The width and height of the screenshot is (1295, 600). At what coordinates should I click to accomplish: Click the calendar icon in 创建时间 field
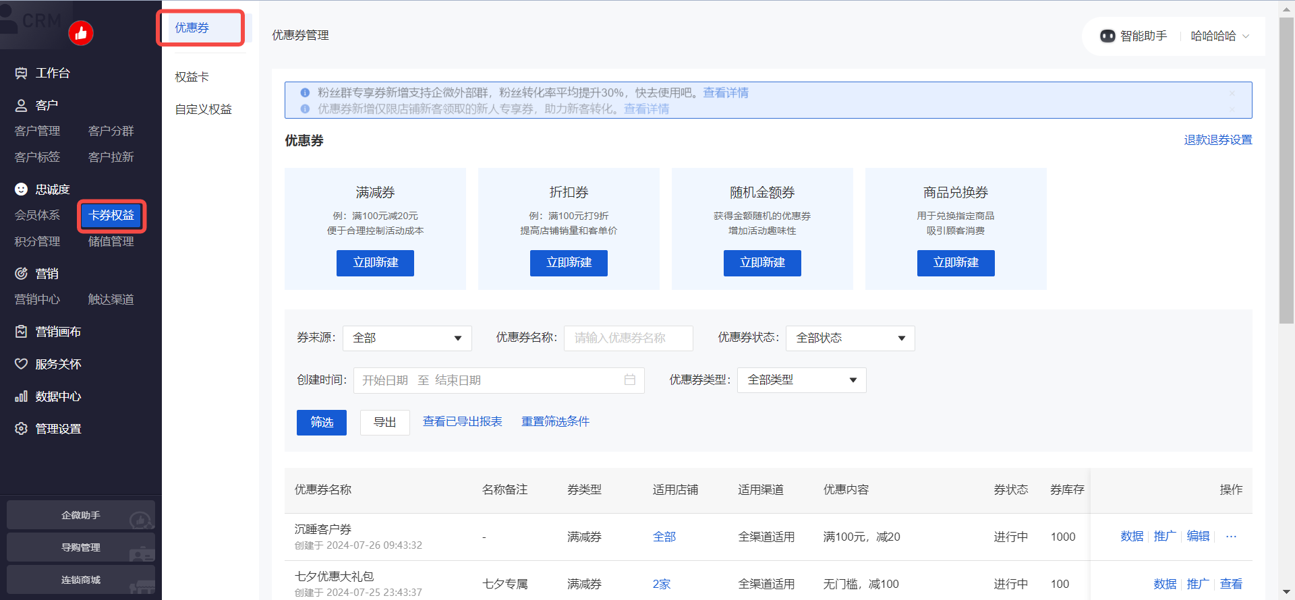630,380
